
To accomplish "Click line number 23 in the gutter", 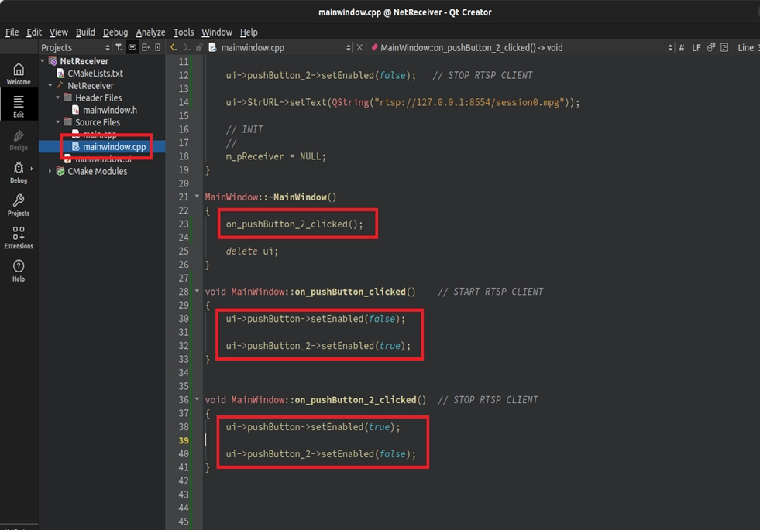I will pos(183,224).
